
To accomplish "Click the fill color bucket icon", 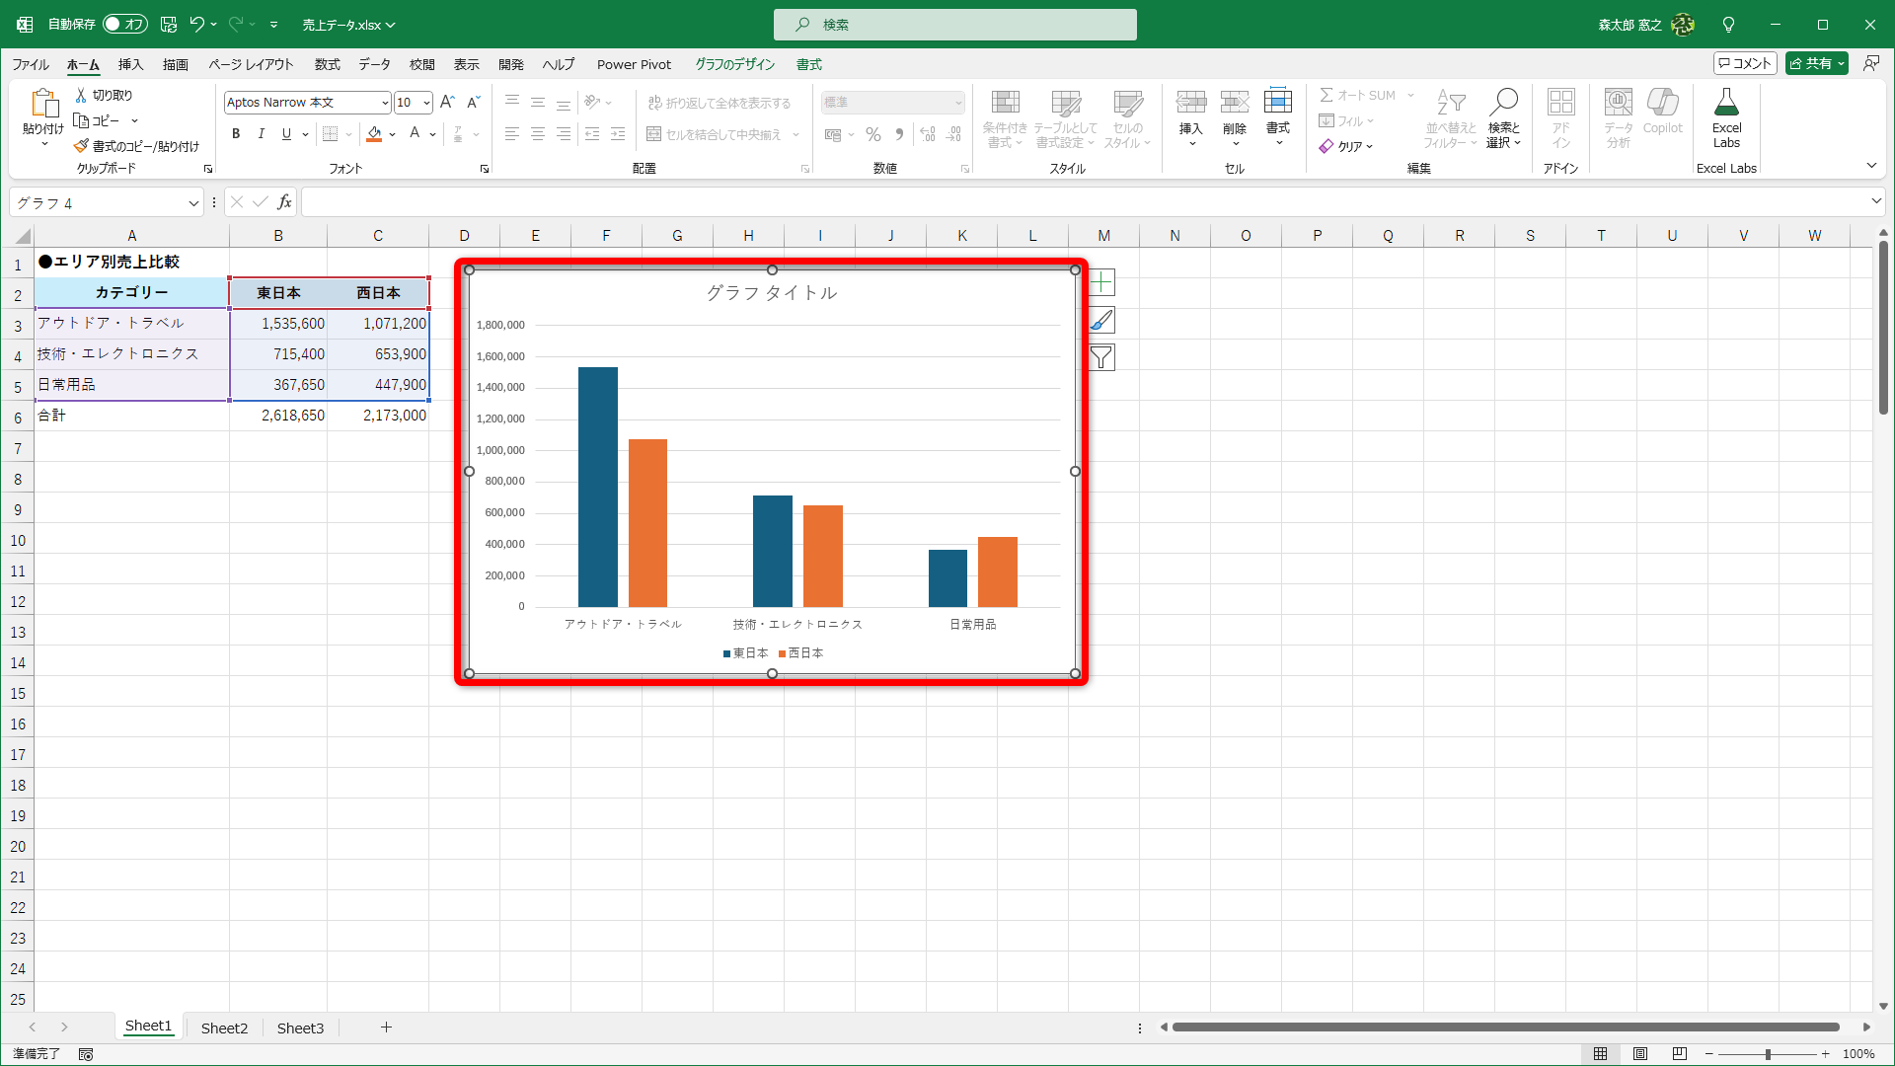I will [x=374, y=133].
